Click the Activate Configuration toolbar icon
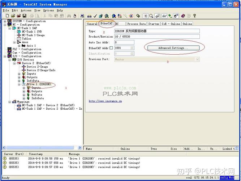The height and width of the screenshot is (181, 241). tap(101, 16)
